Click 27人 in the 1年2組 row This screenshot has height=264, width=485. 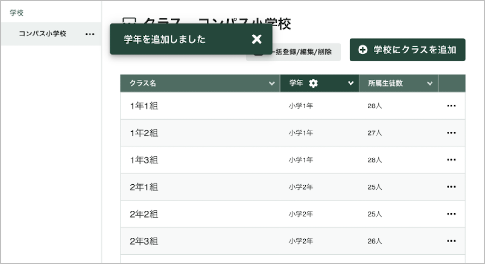[375, 133]
